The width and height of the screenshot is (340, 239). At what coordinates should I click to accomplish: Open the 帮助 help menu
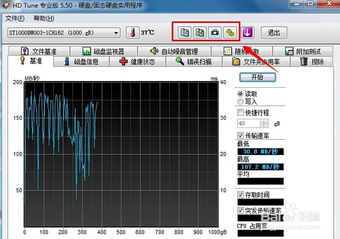coord(43,19)
